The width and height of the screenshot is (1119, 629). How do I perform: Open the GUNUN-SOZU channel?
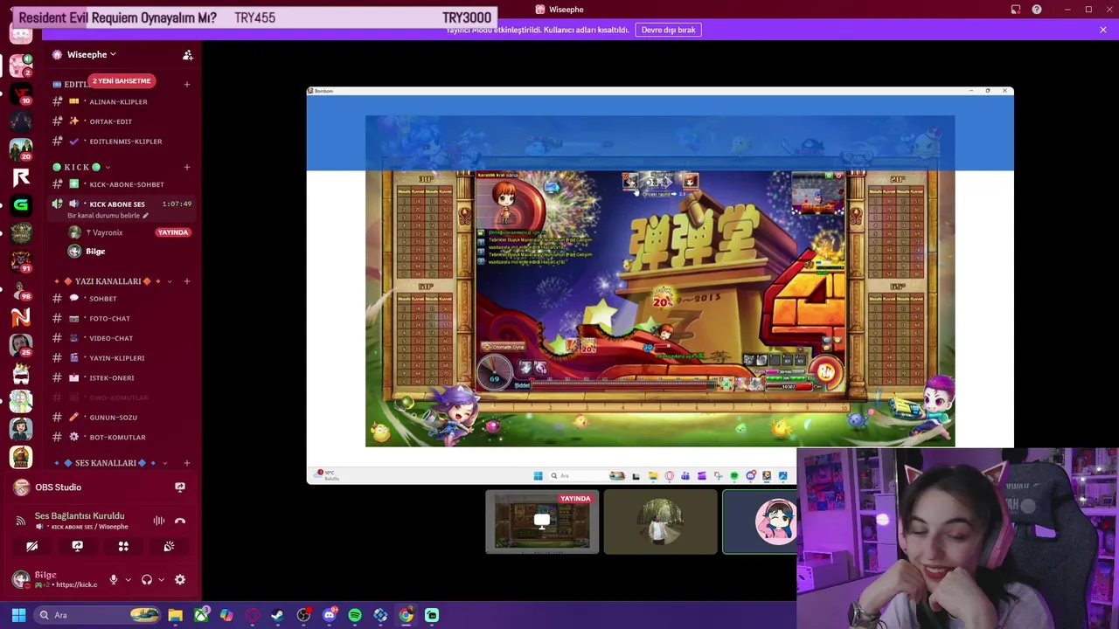[x=113, y=418]
